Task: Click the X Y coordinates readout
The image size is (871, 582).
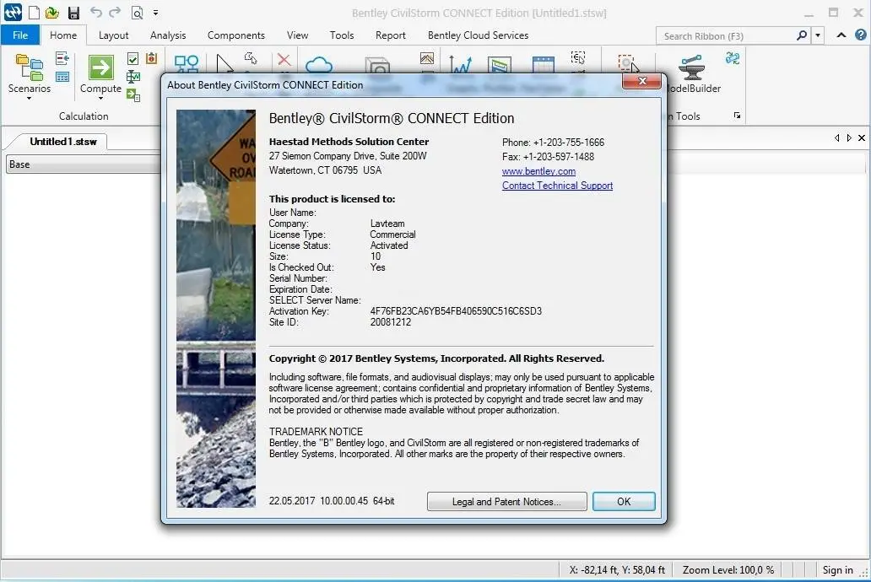Action: (x=617, y=570)
